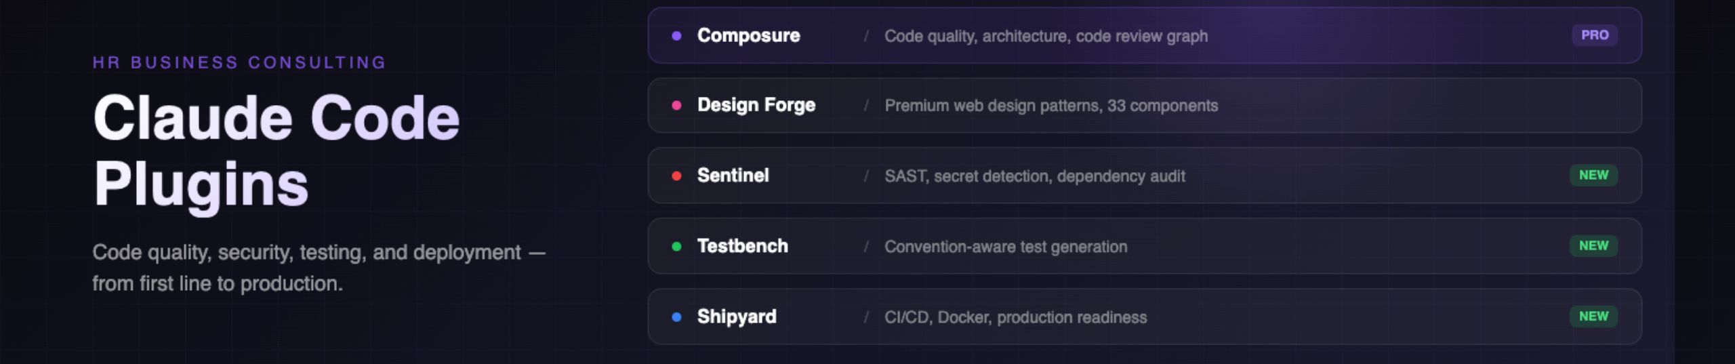The width and height of the screenshot is (1735, 364).
Task: Click Design Forge's premium web design description
Action: (1050, 106)
